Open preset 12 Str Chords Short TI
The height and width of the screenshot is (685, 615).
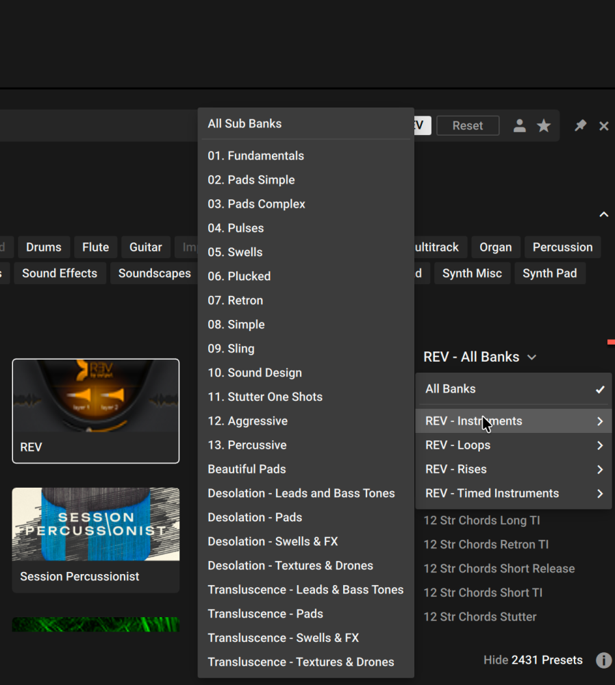click(x=483, y=593)
